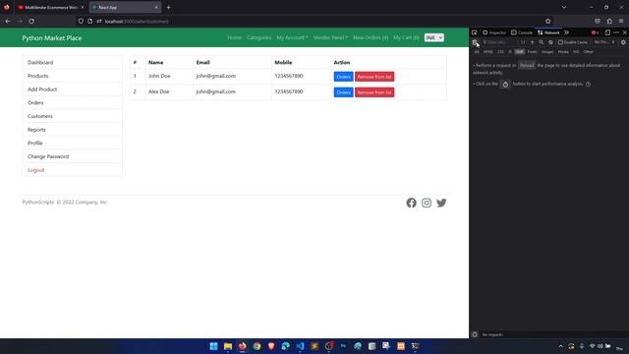Open Instagram icon in footer
629x354 pixels.
[x=427, y=203]
